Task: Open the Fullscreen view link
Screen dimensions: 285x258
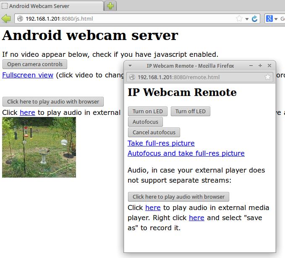Action: (28, 75)
